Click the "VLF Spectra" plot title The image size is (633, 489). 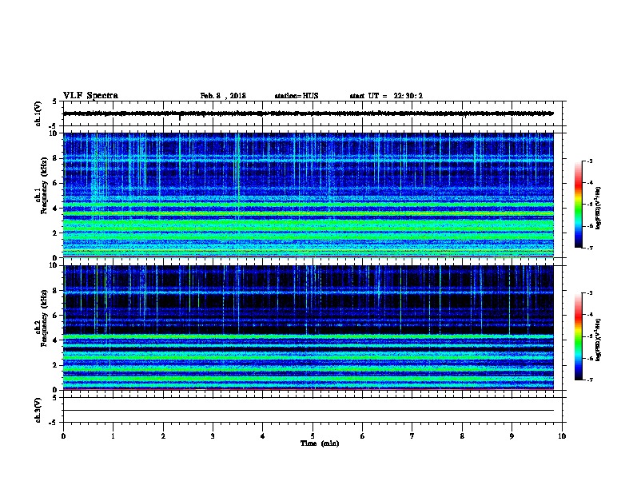pos(90,96)
